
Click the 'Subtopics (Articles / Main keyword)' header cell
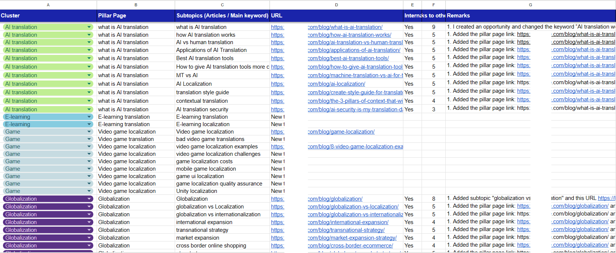point(222,16)
